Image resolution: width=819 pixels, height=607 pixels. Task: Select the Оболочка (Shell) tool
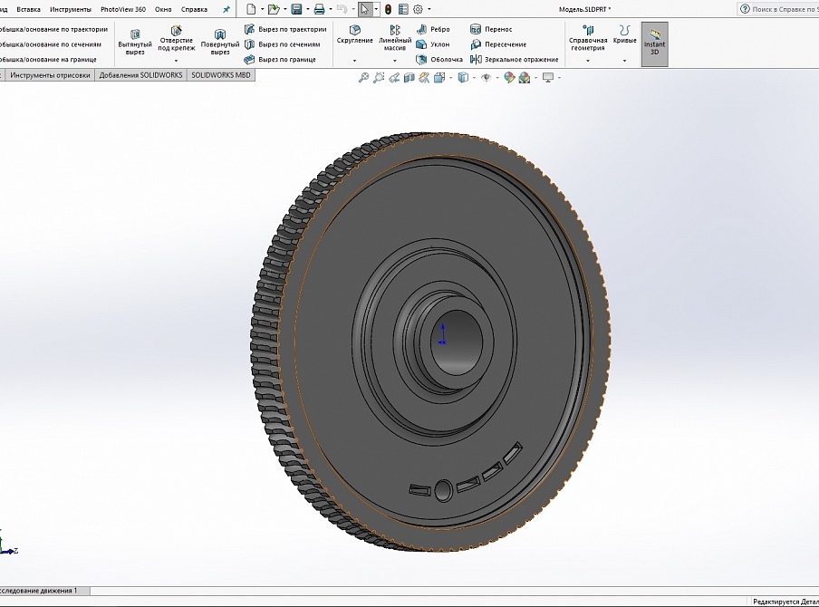(438, 60)
